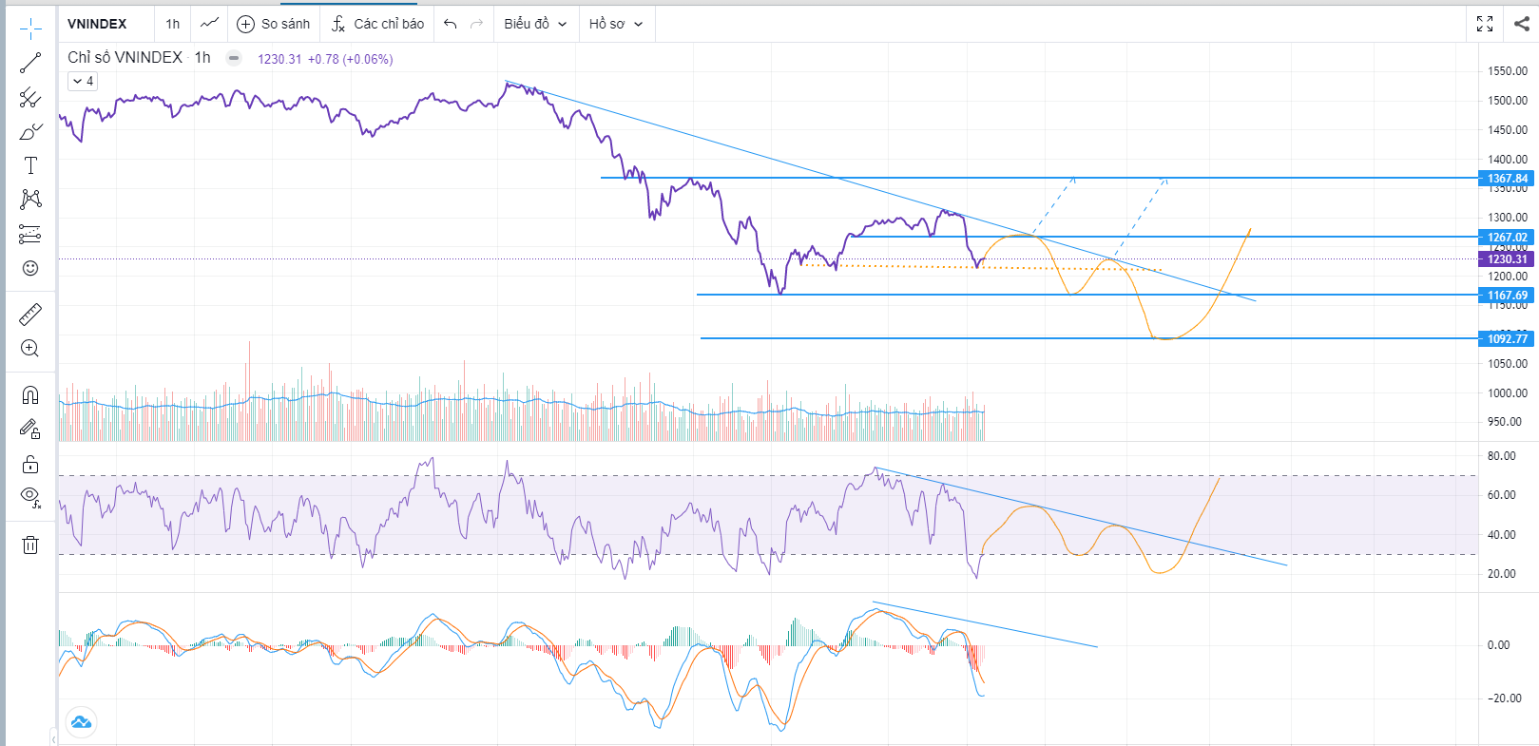Enter fullscreen mode

[1485, 24]
